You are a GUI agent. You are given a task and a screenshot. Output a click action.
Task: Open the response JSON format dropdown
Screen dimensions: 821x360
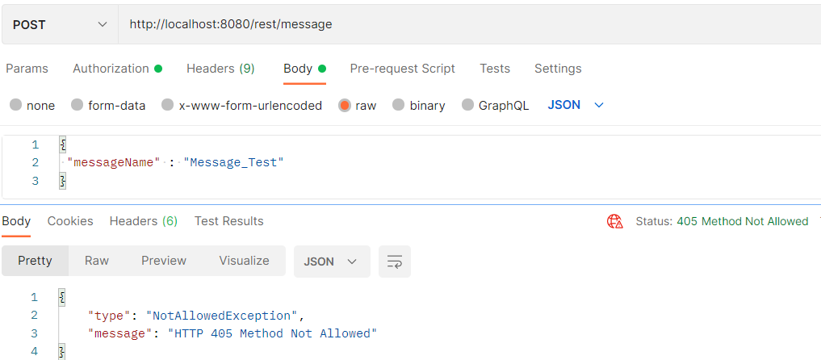[331, 261]
